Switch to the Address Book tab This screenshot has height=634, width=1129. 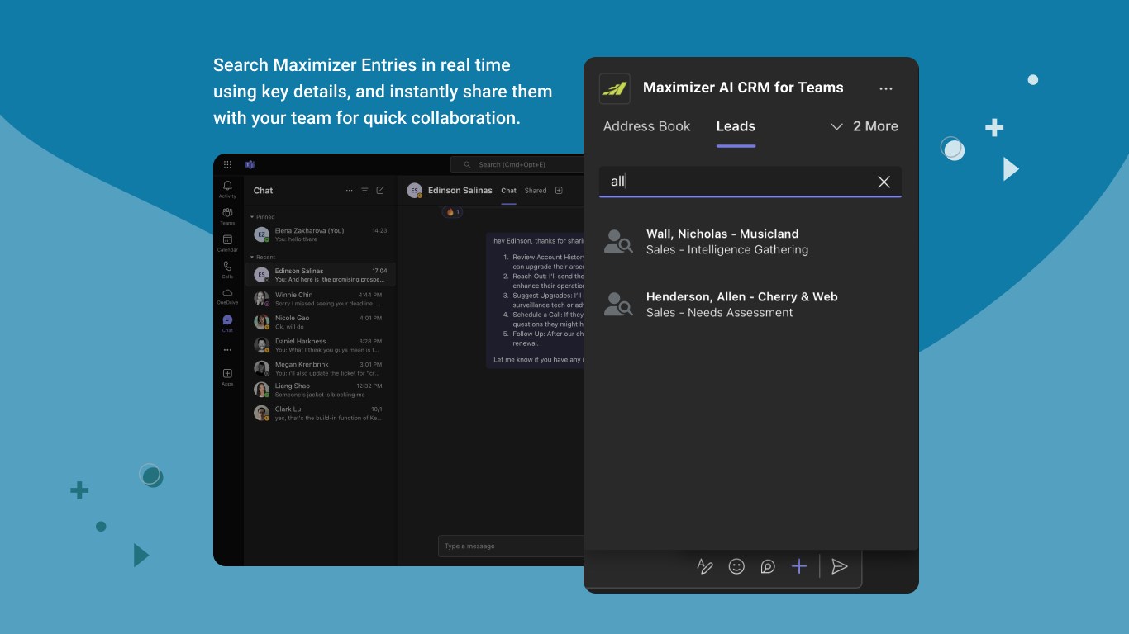click(x=646, y=126)
